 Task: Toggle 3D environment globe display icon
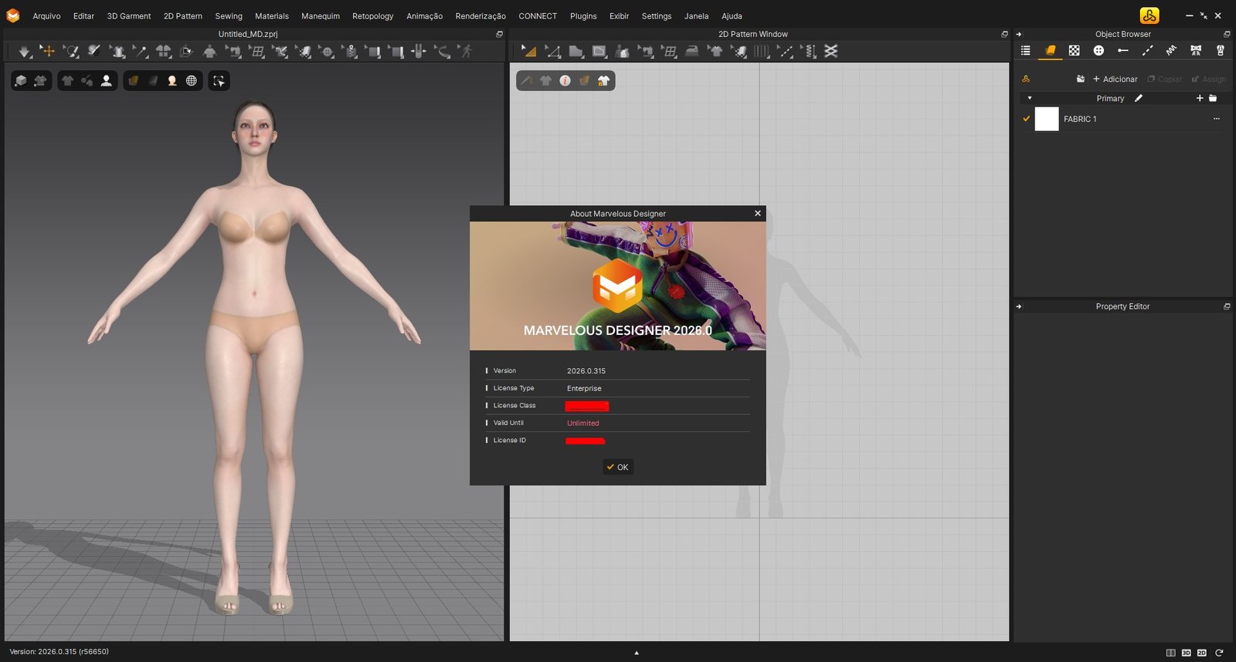coord(192,80)
